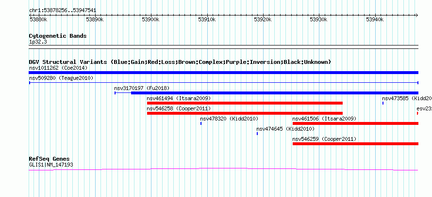Viewport: 432px width, 197px height.
Task: Click the 53910k ruler label
Action: pyautogui.click(x=207, y=20)
